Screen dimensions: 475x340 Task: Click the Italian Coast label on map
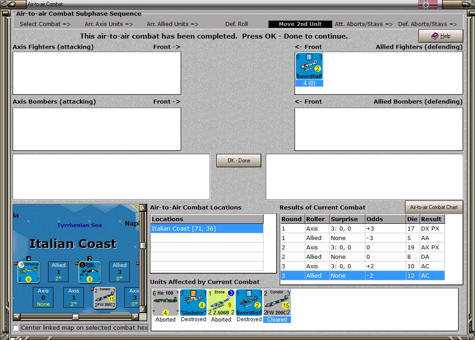pos(73,244)
